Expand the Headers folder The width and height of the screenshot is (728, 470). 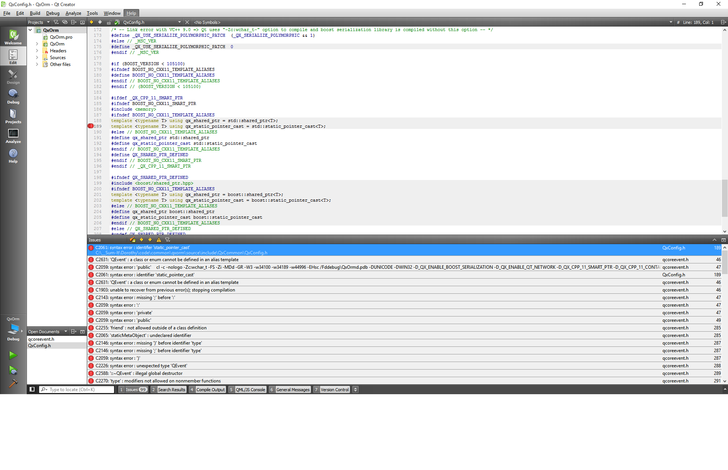[37, 51]
